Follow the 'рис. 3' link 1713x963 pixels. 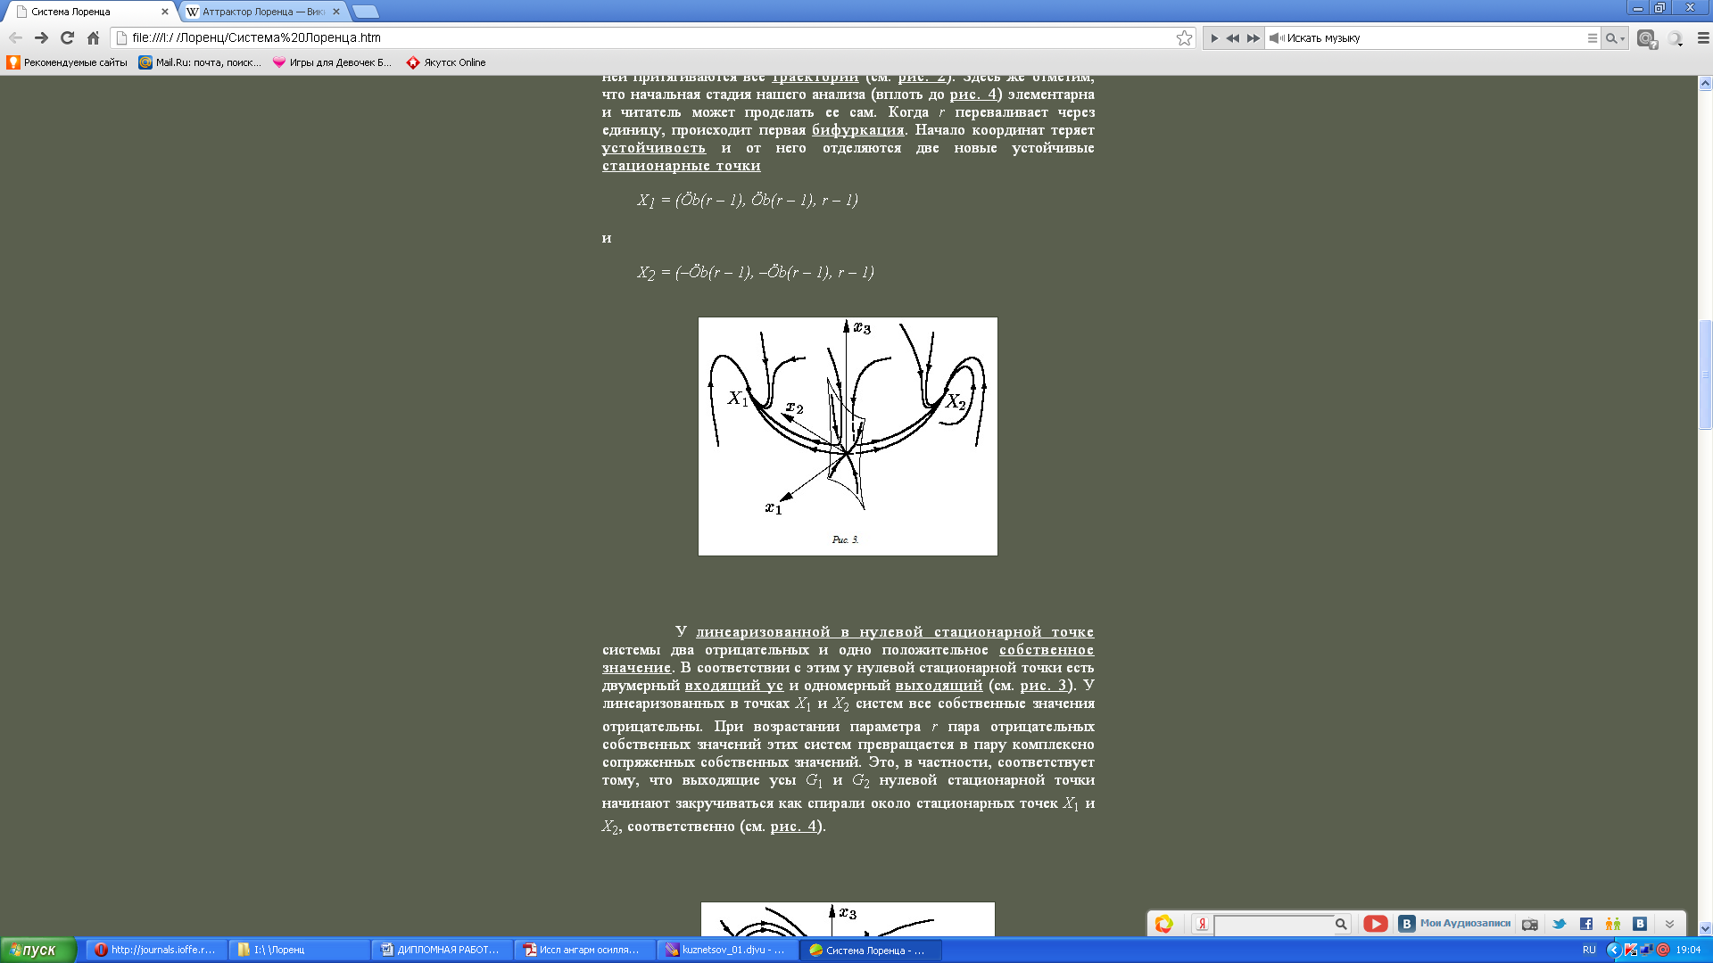click(x=1043, y=686)
